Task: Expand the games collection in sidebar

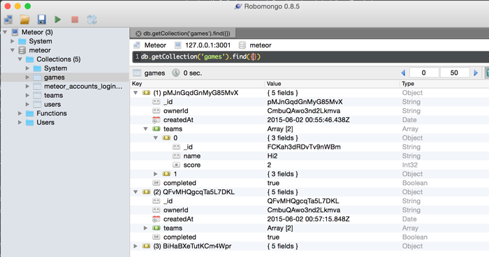Action: pyautogui.click(x=27, y=78)
